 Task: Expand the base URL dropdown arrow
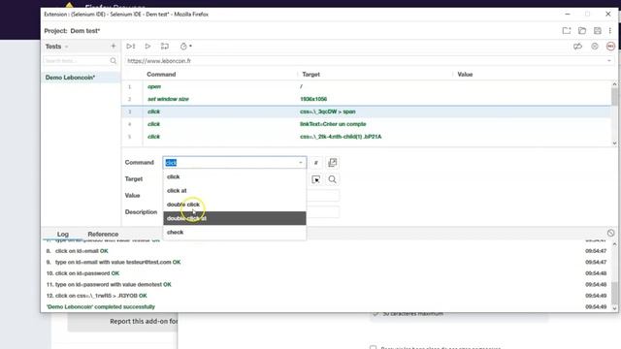pos(609,61)
